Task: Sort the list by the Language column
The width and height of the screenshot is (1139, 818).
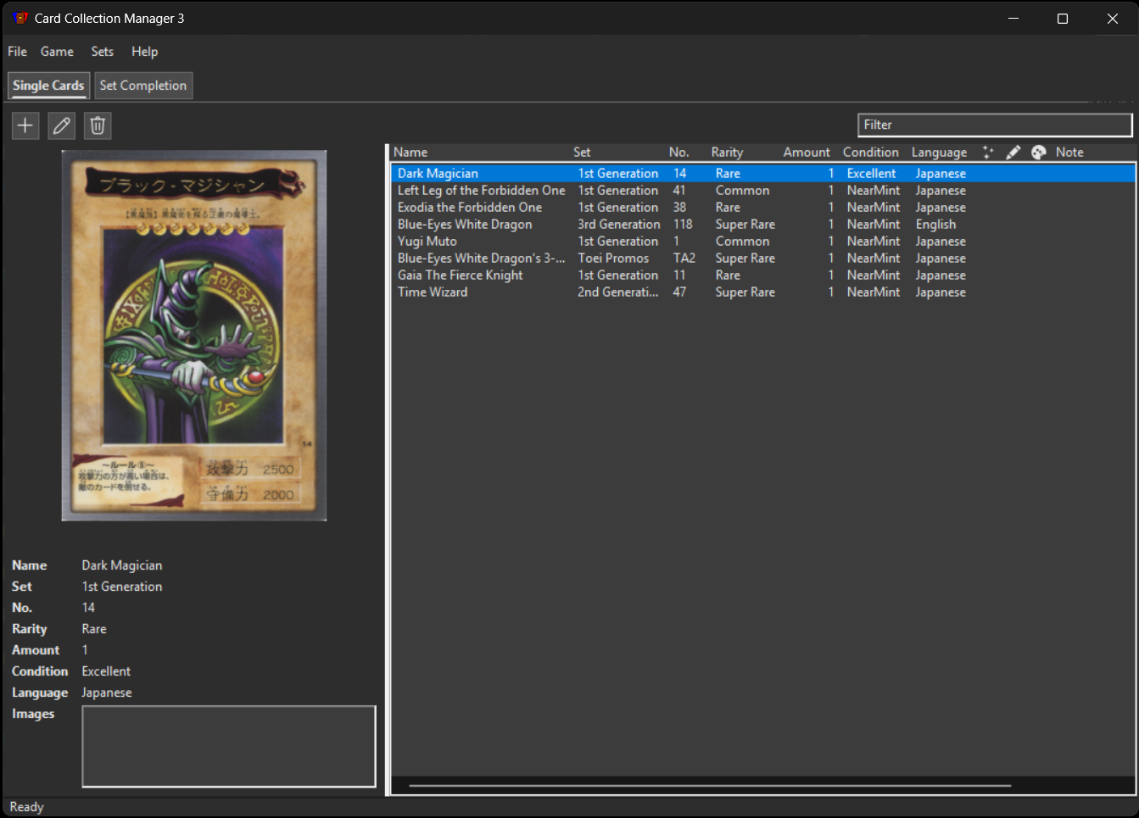Action: coord(939,153)
